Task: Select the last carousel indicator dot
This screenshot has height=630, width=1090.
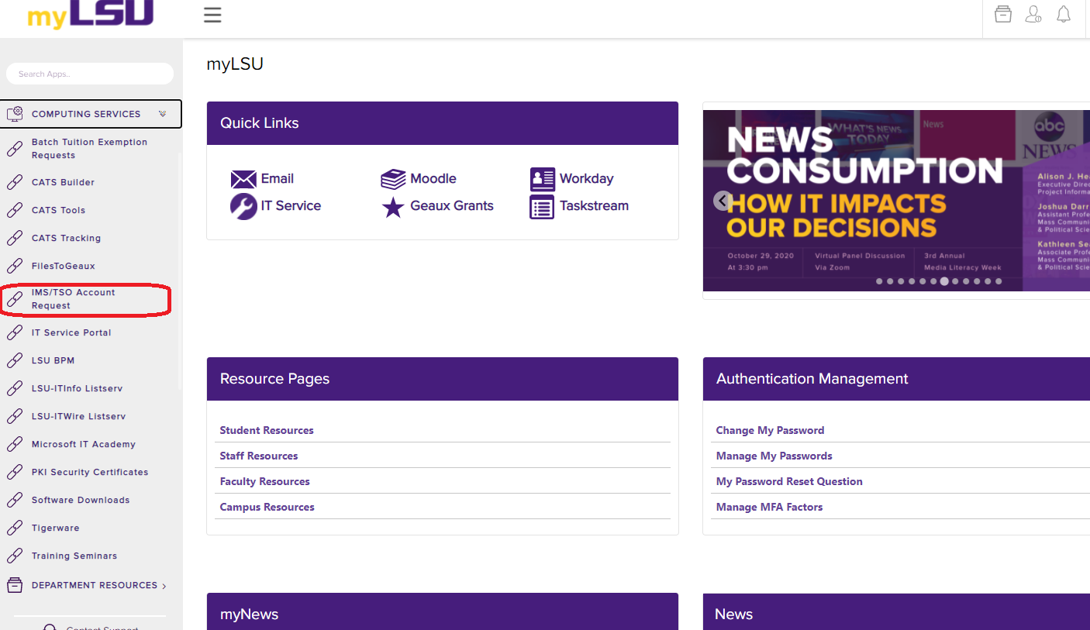Action: [999, 281]
